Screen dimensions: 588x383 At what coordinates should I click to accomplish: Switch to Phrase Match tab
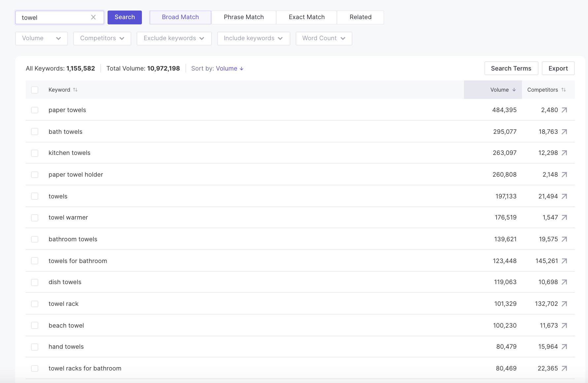244,17
